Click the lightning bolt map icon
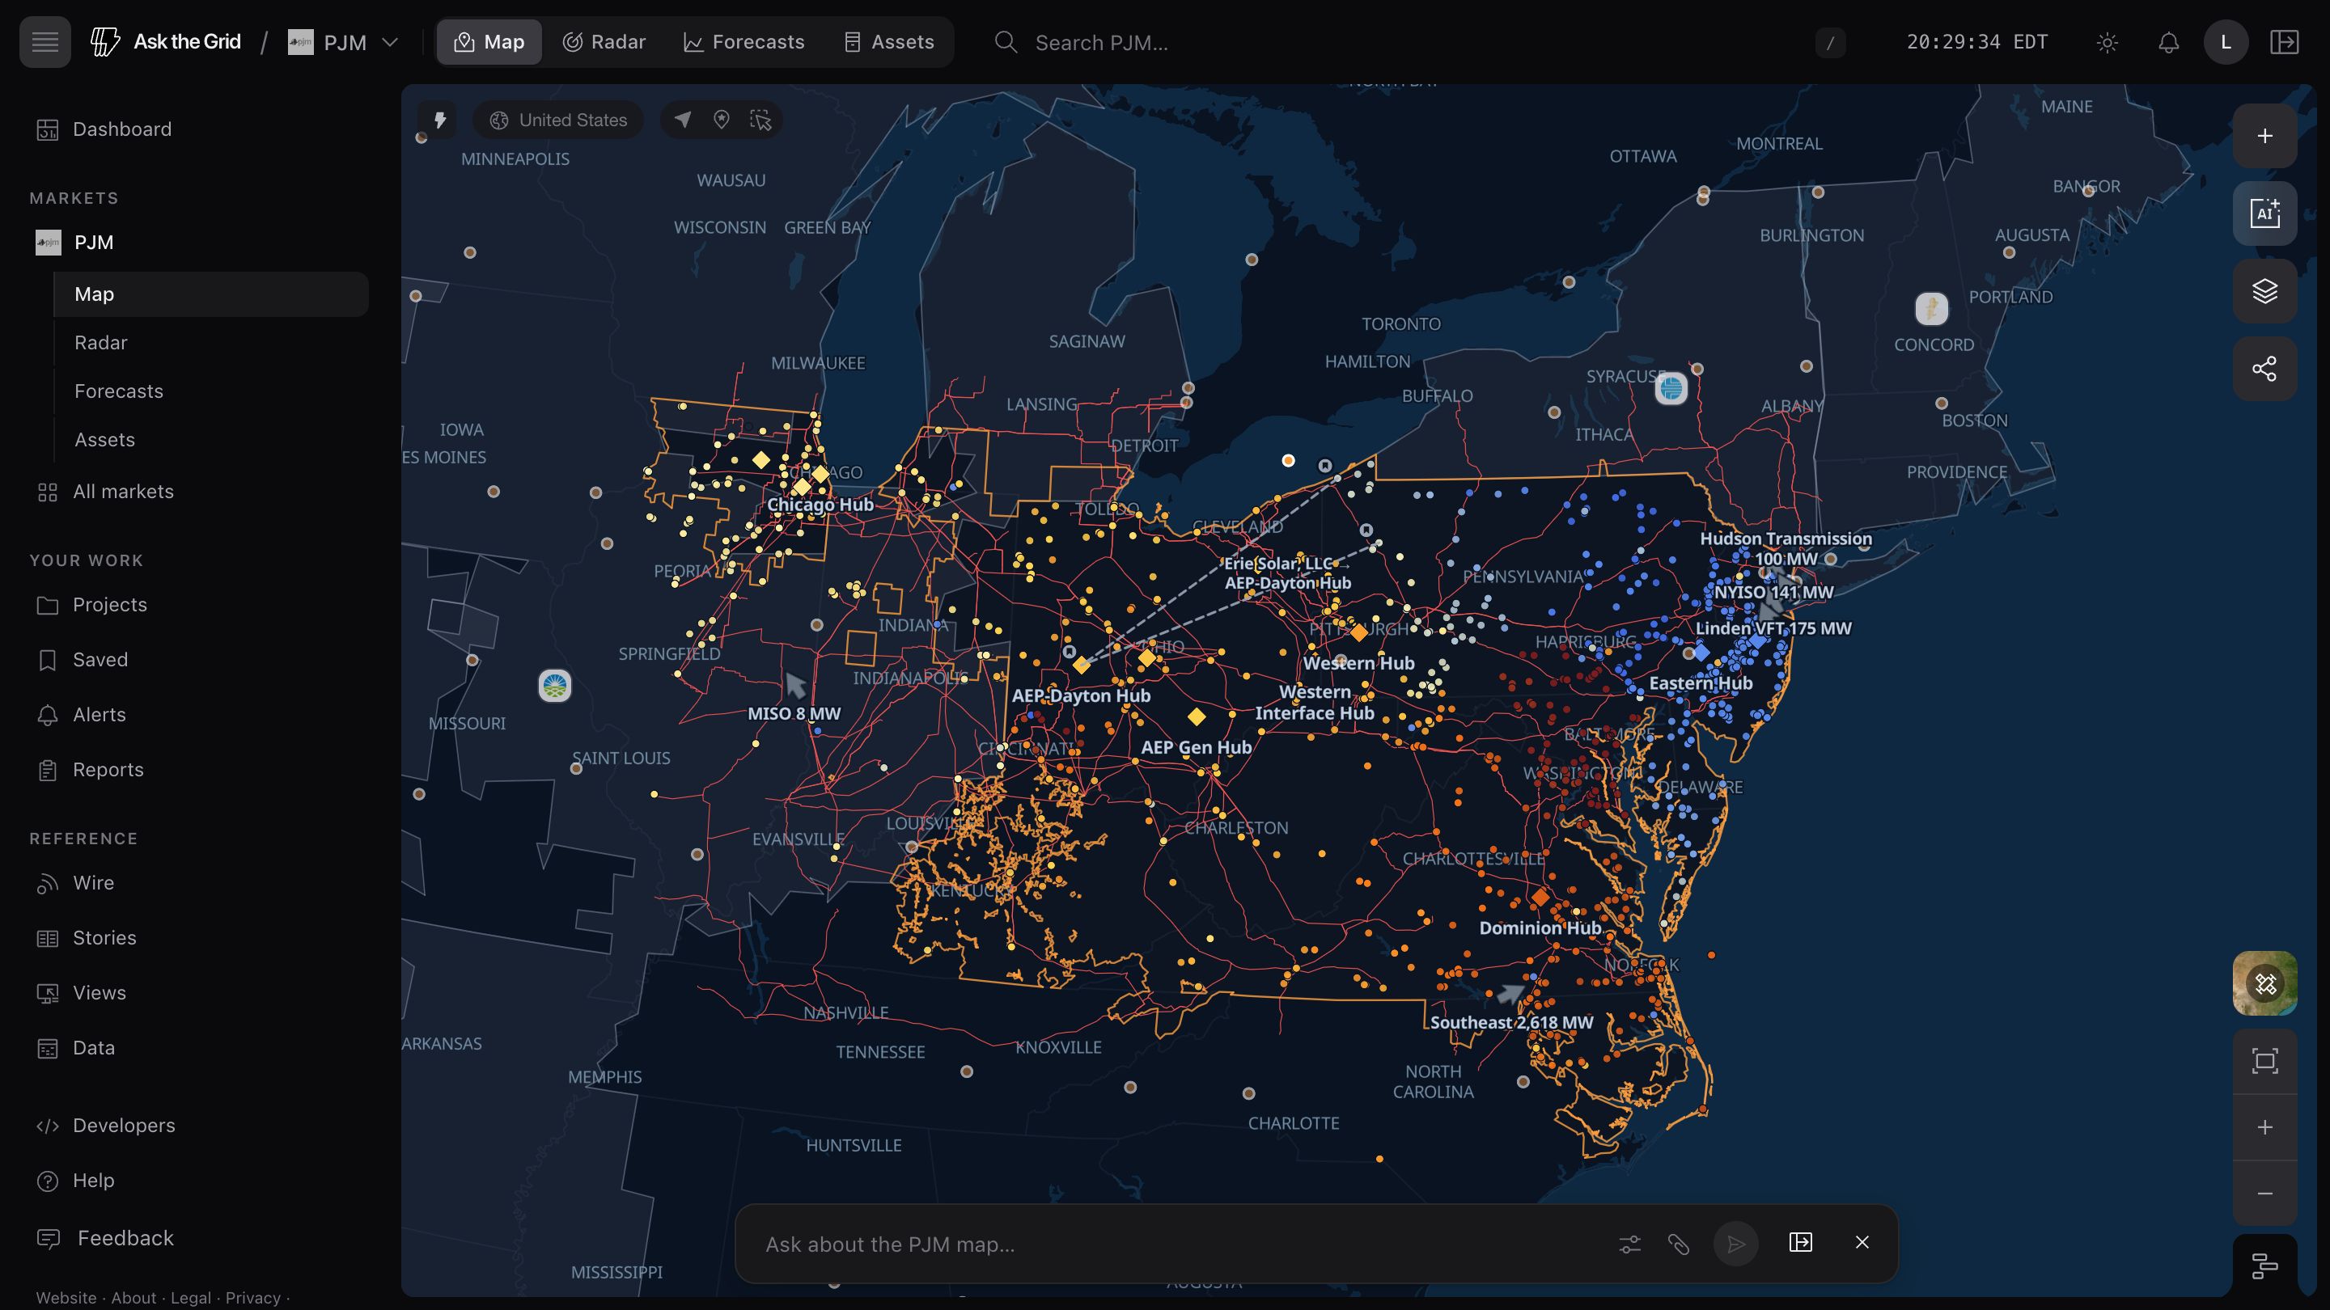 [x=440, y=120]
